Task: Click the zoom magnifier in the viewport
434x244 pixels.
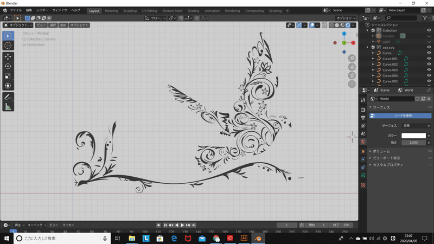Action: tap(352, 58)
